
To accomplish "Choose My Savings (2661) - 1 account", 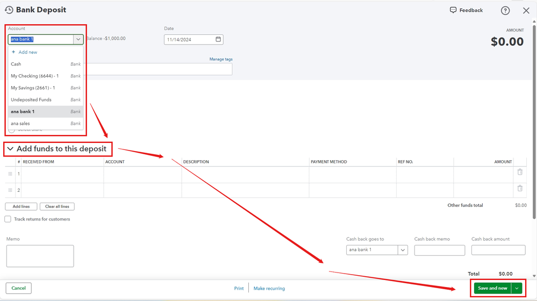I will click(46, 88).
